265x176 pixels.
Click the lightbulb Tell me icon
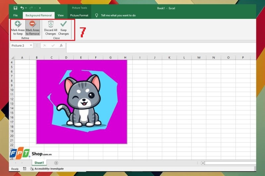[96, 15]
